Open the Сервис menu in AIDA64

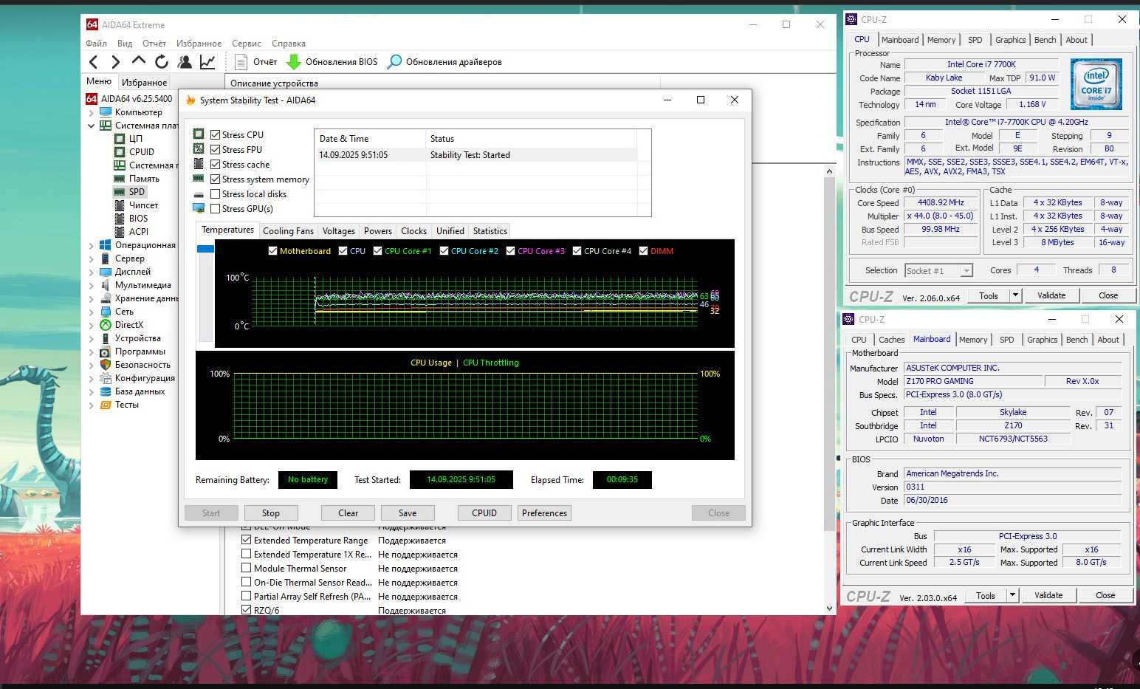tap(246, 44)
